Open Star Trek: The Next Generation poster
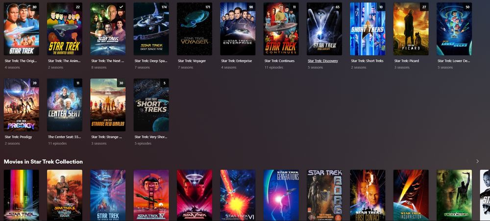The width and height of the screenshot is (490, 221). click(108, 29)
